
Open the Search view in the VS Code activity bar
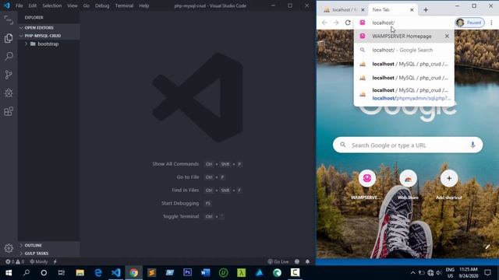(x=9, y=56)
